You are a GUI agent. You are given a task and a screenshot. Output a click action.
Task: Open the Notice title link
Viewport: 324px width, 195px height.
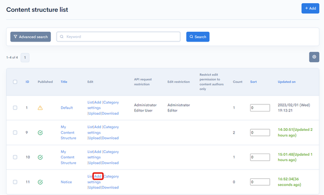coord(66,182)
